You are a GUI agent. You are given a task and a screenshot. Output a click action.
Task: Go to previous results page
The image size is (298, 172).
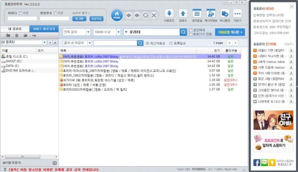coord(229,43)
